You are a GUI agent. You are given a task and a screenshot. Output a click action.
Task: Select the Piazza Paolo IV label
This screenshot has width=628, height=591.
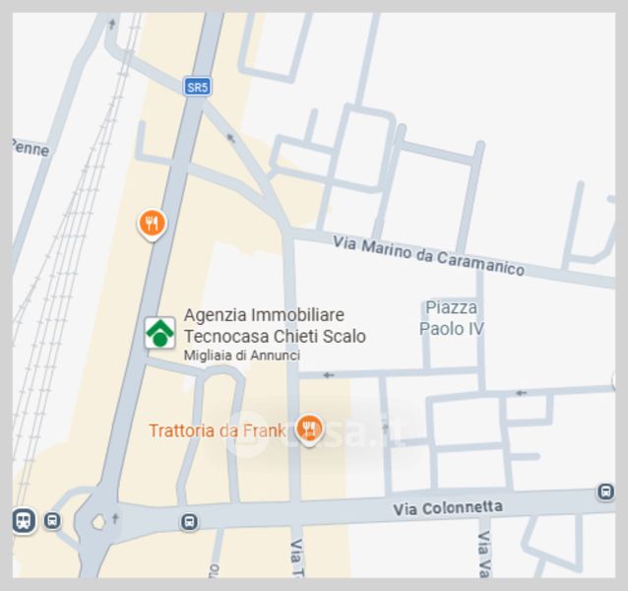[x=452, y=318]
